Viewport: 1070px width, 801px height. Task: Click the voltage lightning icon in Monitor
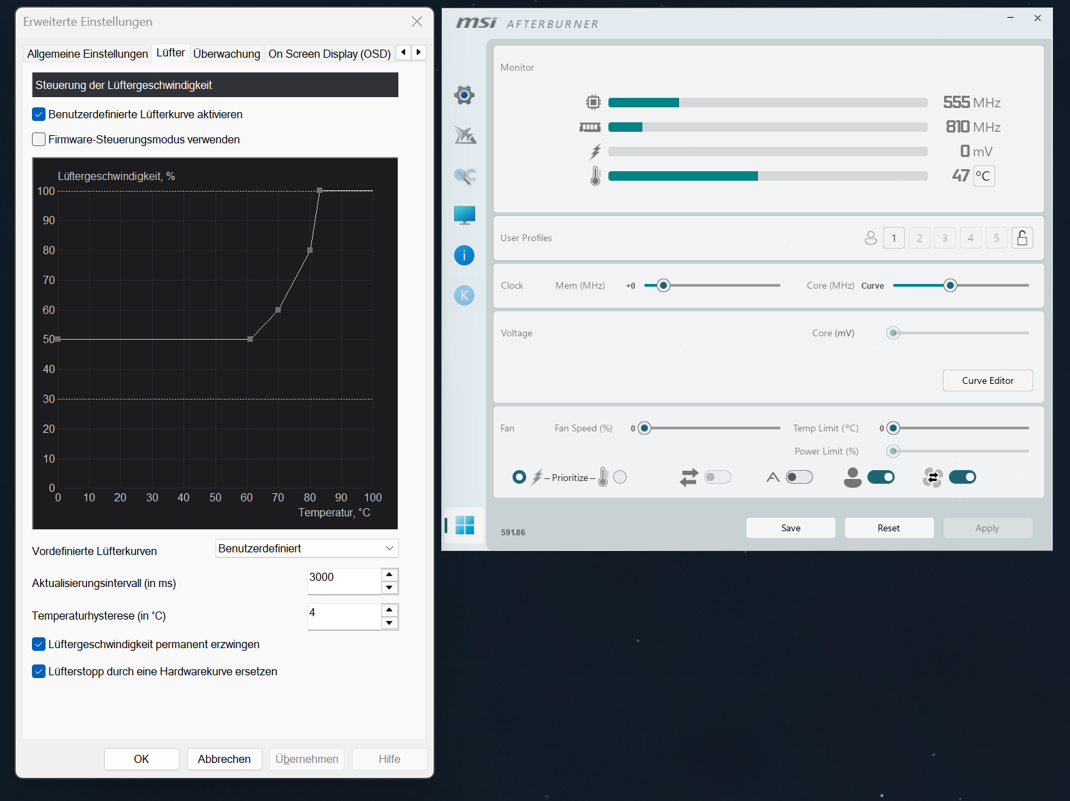(596, 152)
